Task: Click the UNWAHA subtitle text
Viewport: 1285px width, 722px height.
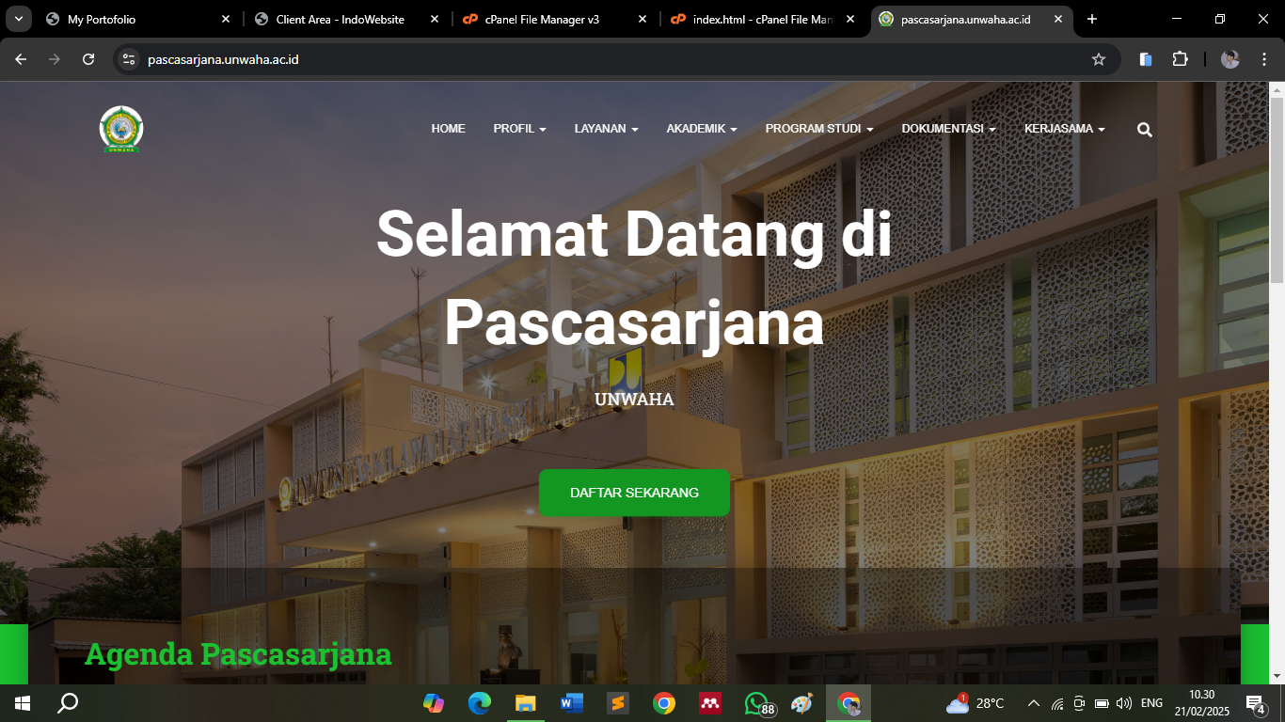Action: coord(634,400)
